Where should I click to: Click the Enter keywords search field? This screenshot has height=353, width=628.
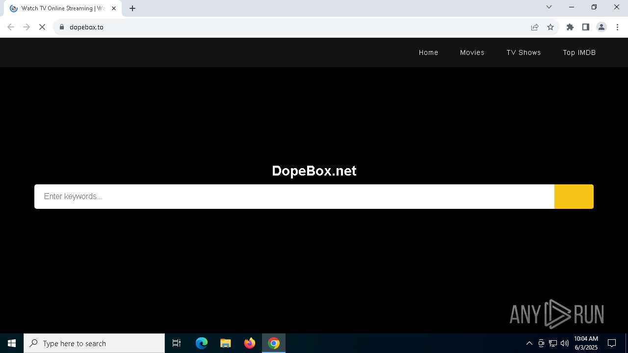tap(294, 197)
